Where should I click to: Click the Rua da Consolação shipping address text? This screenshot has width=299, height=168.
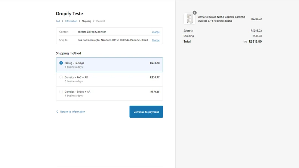[x=112, y=40]
